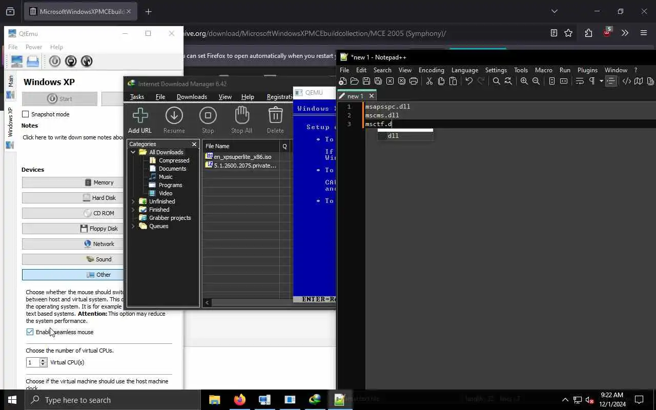Click the Save icon in Notepad++ toolbar
Image resolution: width=656 pixels, height=410 pixels.
click(366, 81)
